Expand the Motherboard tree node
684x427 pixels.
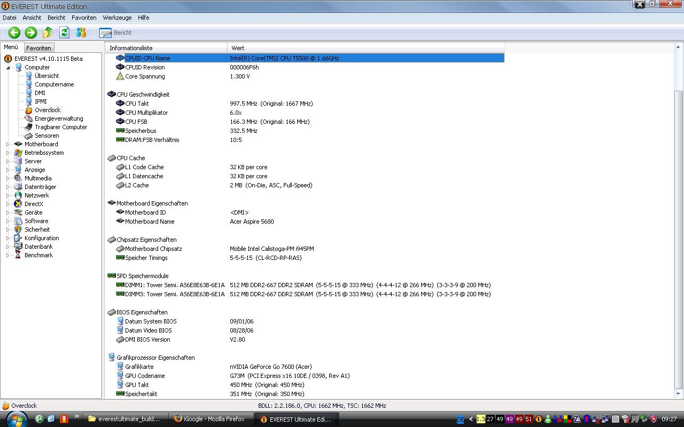point(8,144)
